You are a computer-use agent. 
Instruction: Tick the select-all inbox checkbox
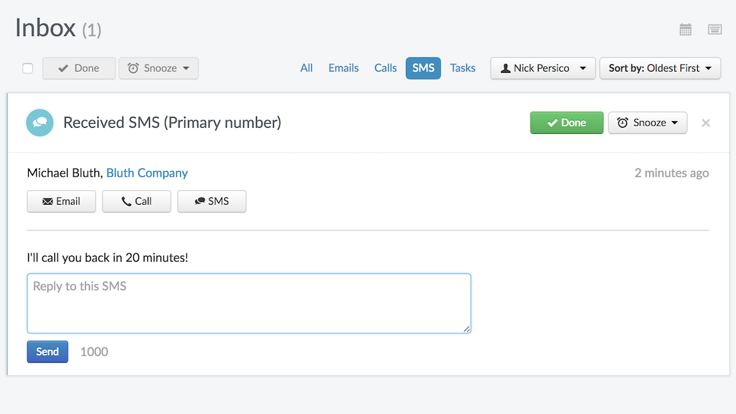point(27,68)
